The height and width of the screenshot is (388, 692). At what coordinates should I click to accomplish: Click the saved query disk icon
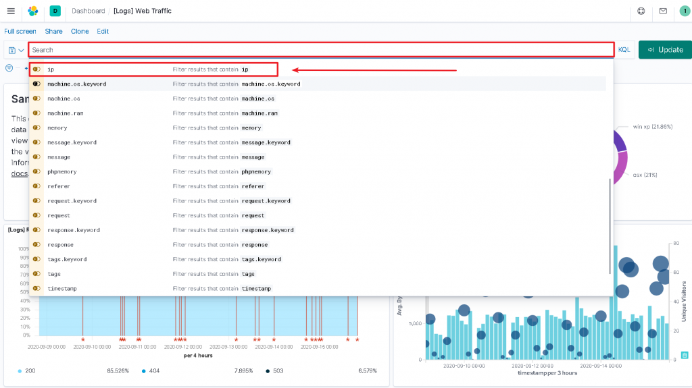[x=12, y=50]
